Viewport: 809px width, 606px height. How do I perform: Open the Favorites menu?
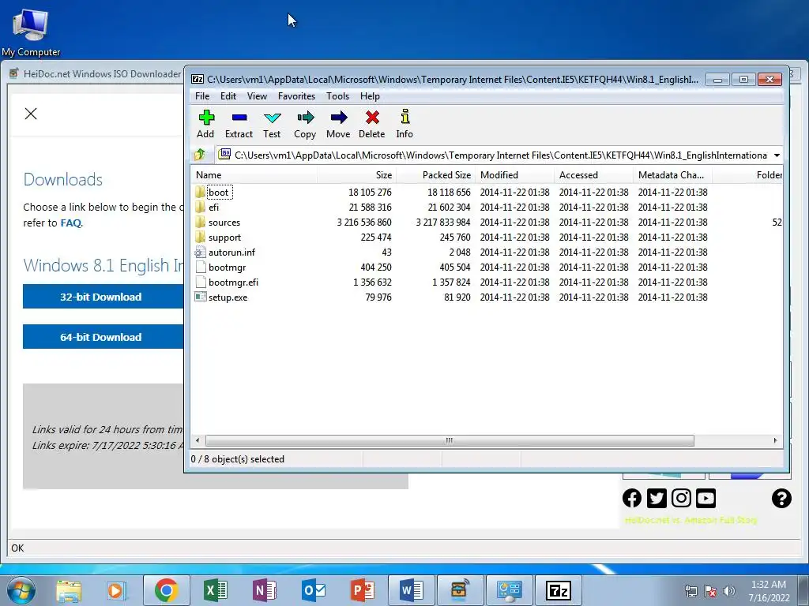(x=296, y=95)
